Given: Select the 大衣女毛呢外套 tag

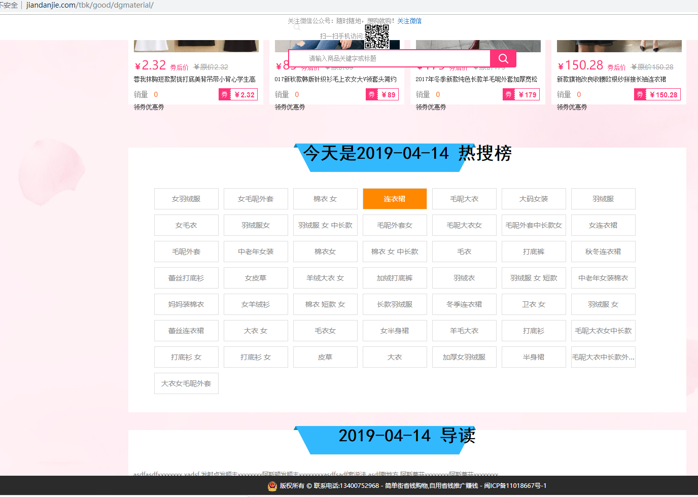Looking at the screenshot, I should point(186,383).
